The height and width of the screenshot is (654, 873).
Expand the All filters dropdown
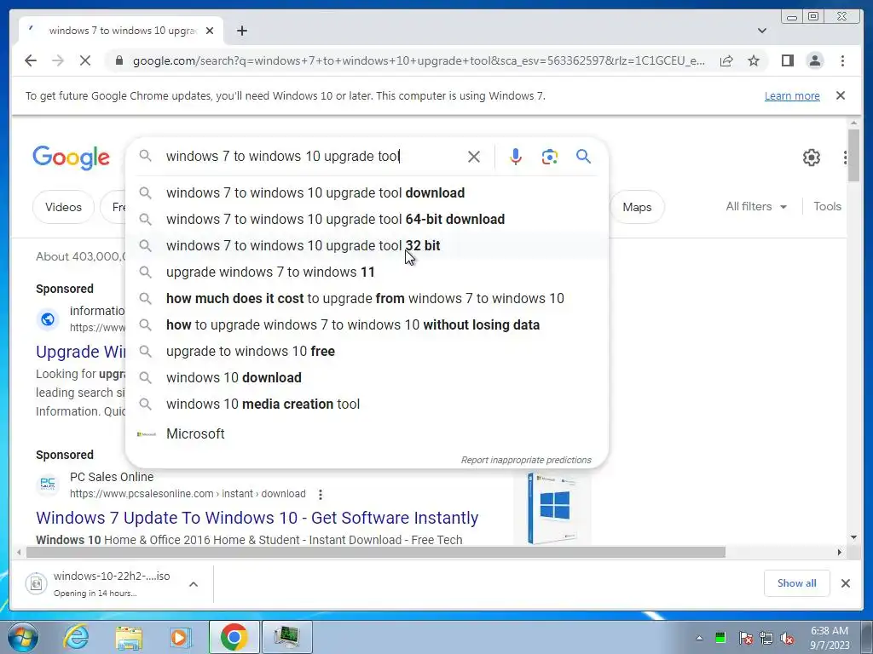point(756,206)
